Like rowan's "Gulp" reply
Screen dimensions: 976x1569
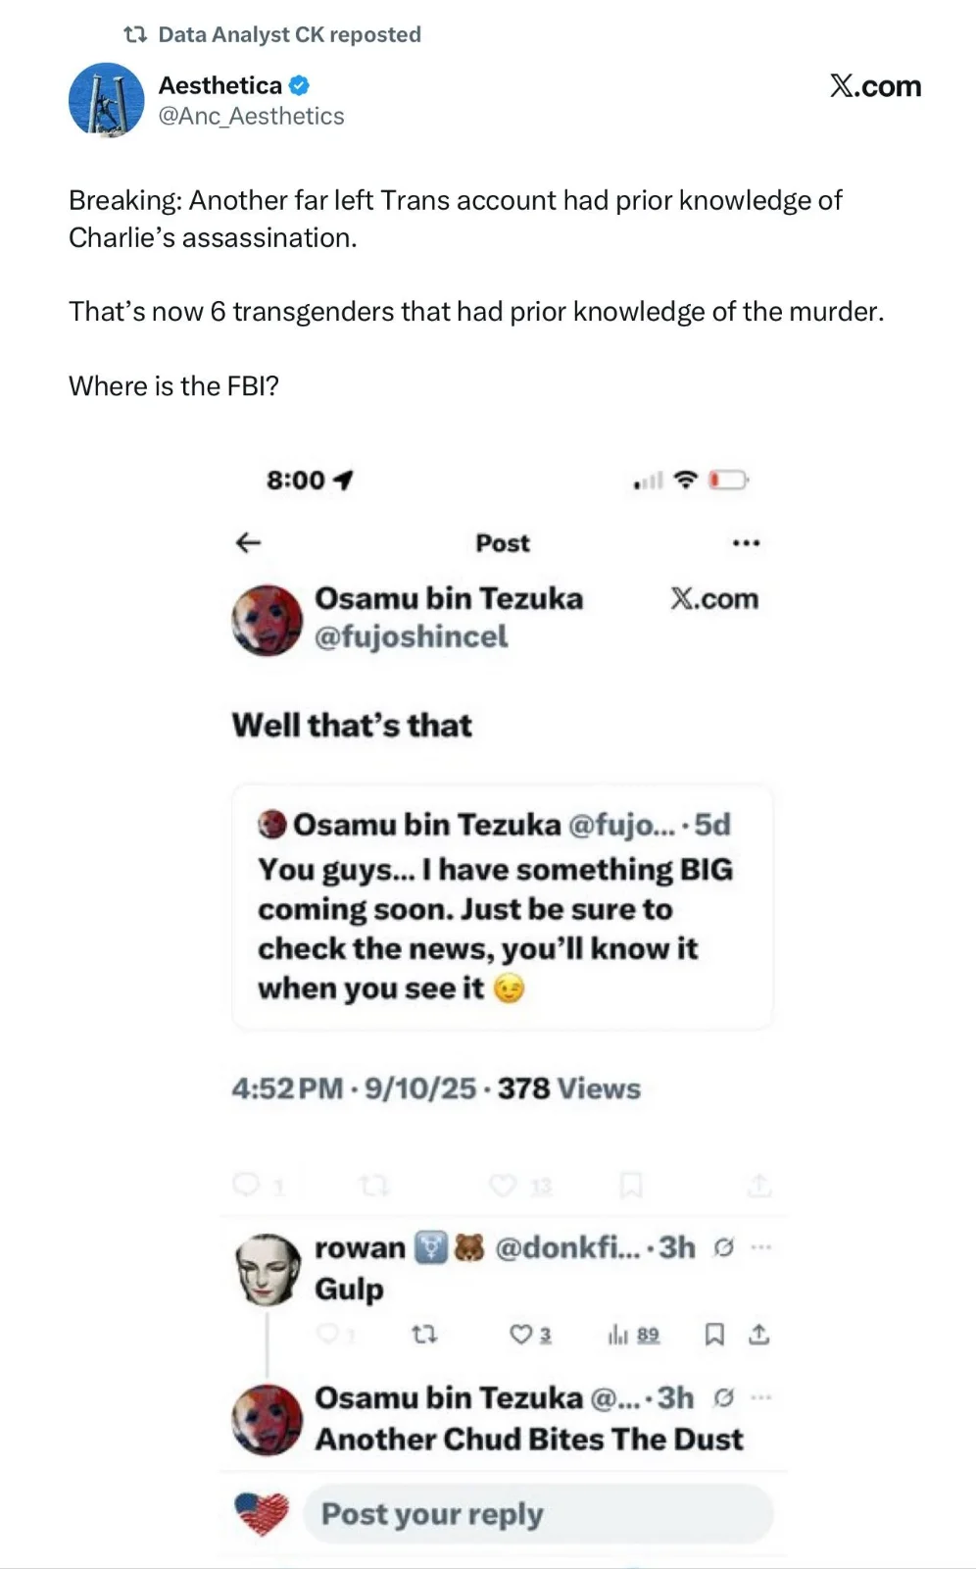coord(521,1335)
